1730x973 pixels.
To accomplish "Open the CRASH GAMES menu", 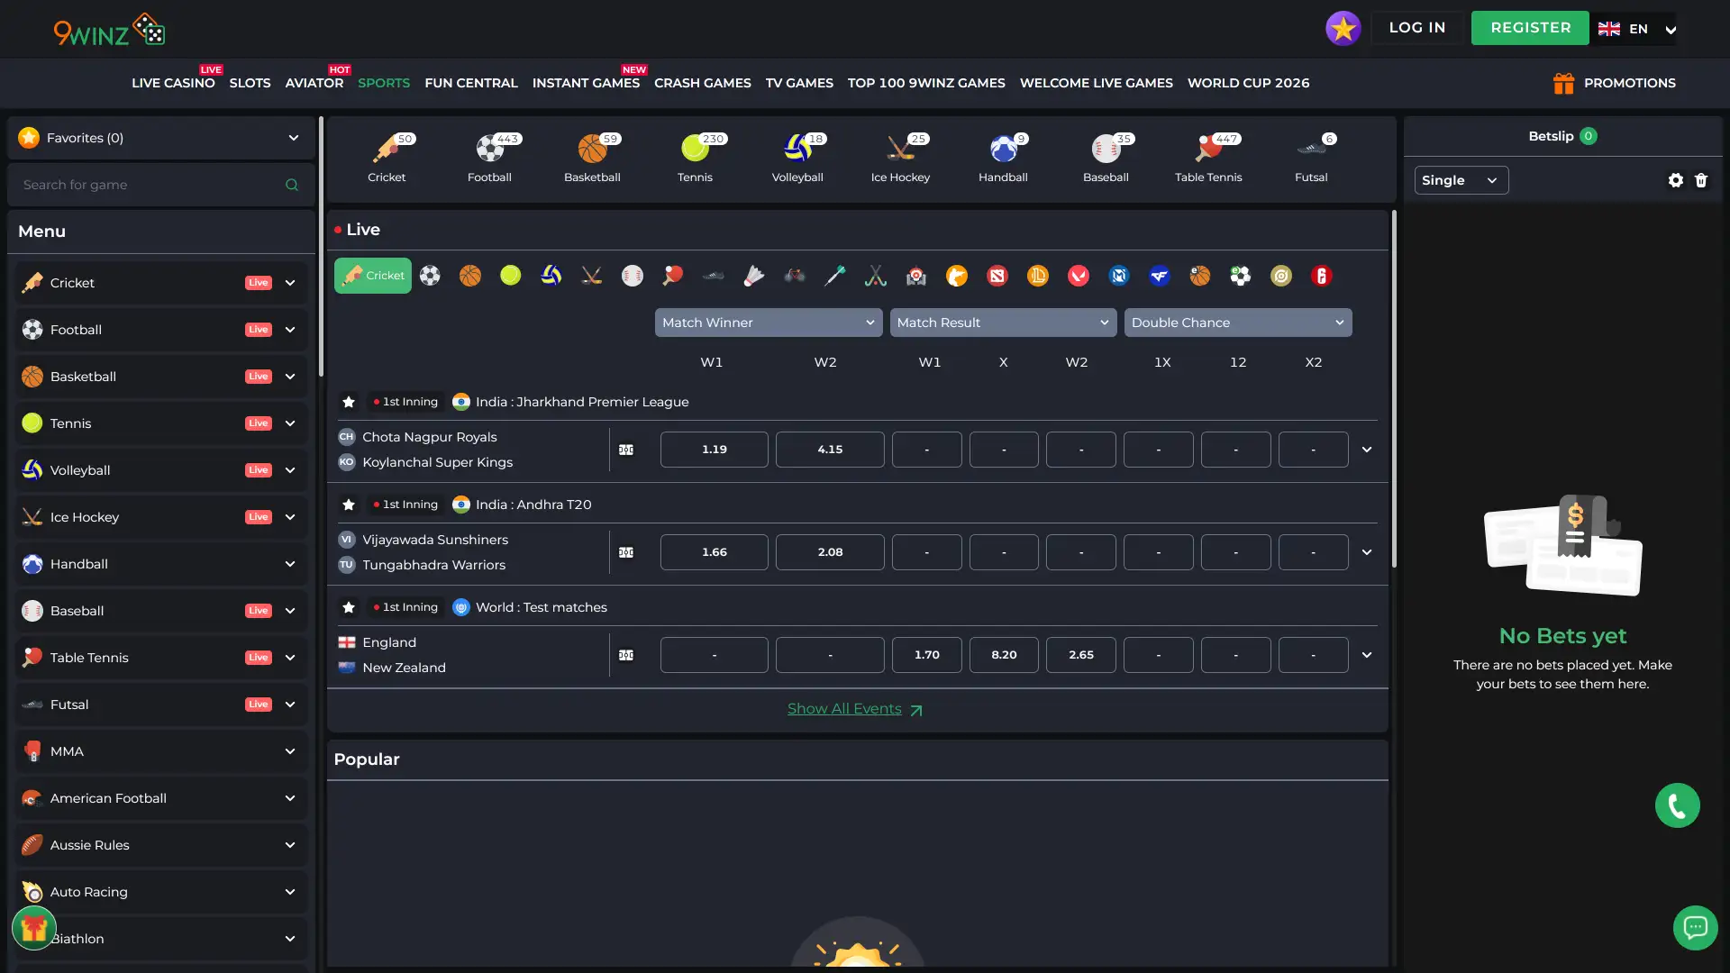I will point(703,83).
